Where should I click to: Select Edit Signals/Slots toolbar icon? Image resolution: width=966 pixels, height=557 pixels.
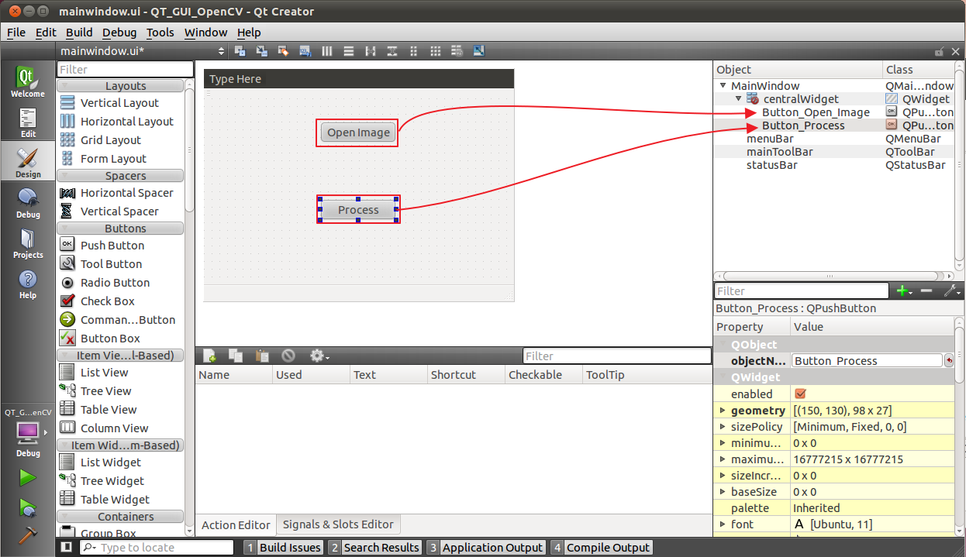[x=262, y=51]
